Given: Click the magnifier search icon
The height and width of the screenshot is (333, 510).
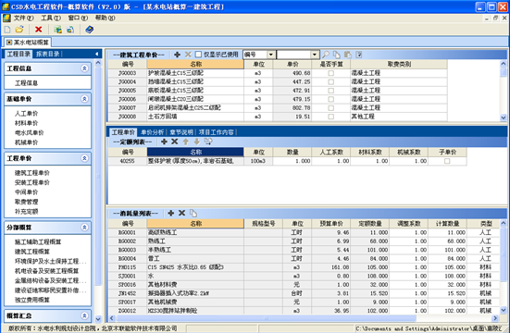Looking at the screenshot, I should (325, 55).
